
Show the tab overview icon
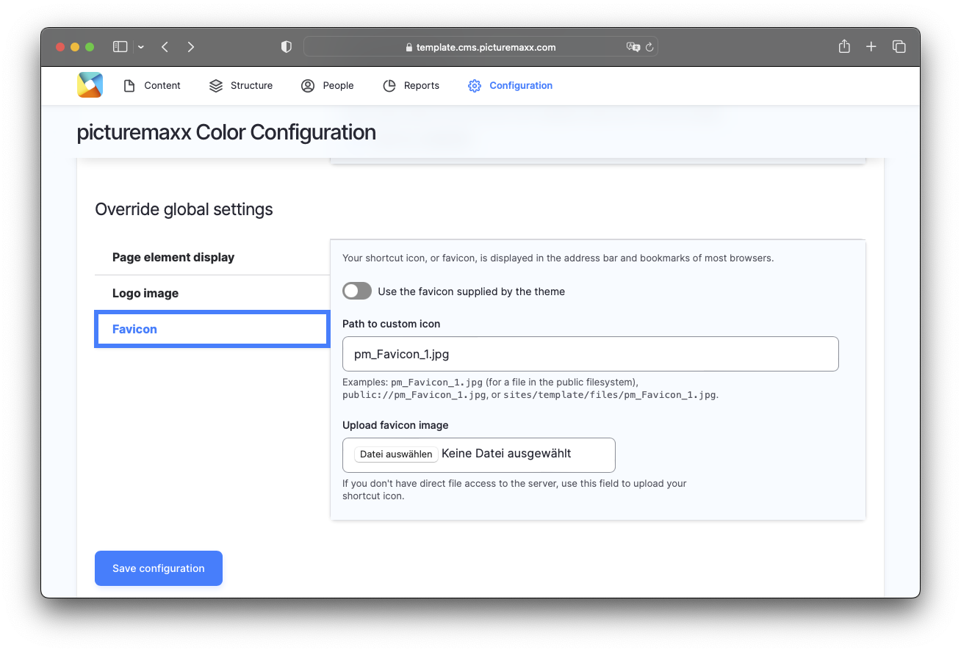(899, 47)
